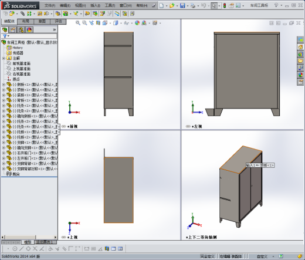Toggle view link icon beside 左视 label
This screenshot has height=260, width=305.
(x=188, y=126)
